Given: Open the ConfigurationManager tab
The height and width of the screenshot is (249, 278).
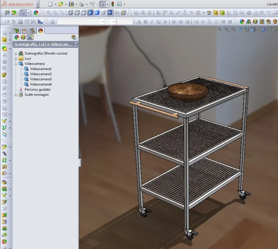Looking at the screenshot, I should click(32, 31).
